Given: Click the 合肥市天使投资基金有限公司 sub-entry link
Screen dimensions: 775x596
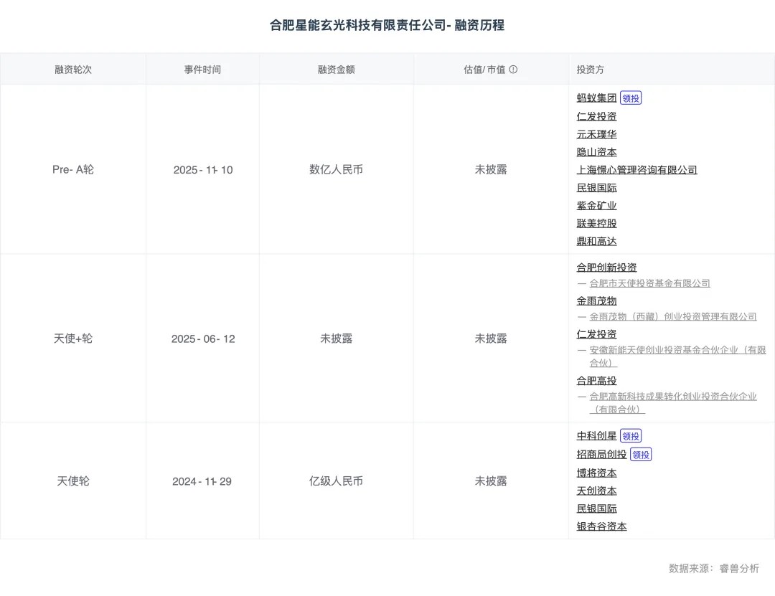Looking at the screenshot, I should 649,283.
